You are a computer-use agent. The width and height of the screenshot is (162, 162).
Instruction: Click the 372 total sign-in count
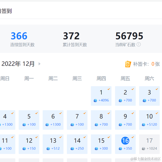[x=71, y=36]
